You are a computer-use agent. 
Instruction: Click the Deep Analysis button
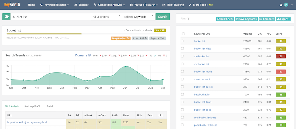[121, 38]
